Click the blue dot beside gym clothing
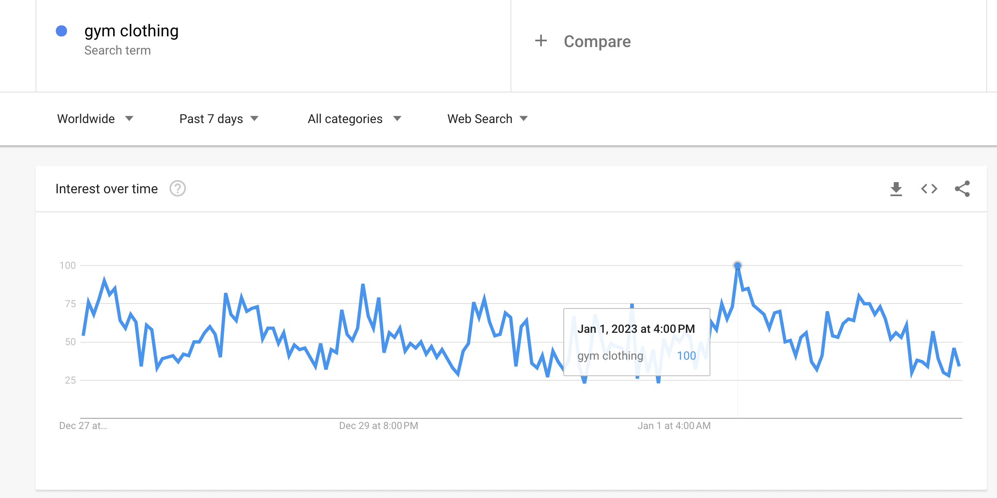 point(62,31)
